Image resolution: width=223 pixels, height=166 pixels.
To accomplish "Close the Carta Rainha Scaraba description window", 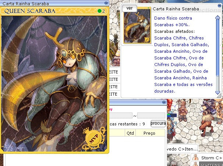I will (219, 6).
